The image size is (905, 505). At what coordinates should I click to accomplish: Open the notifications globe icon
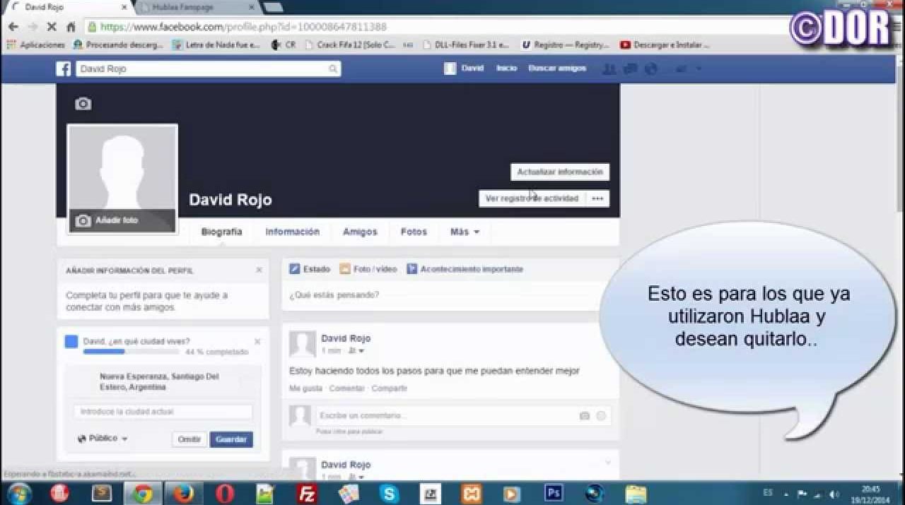[651, 69]
